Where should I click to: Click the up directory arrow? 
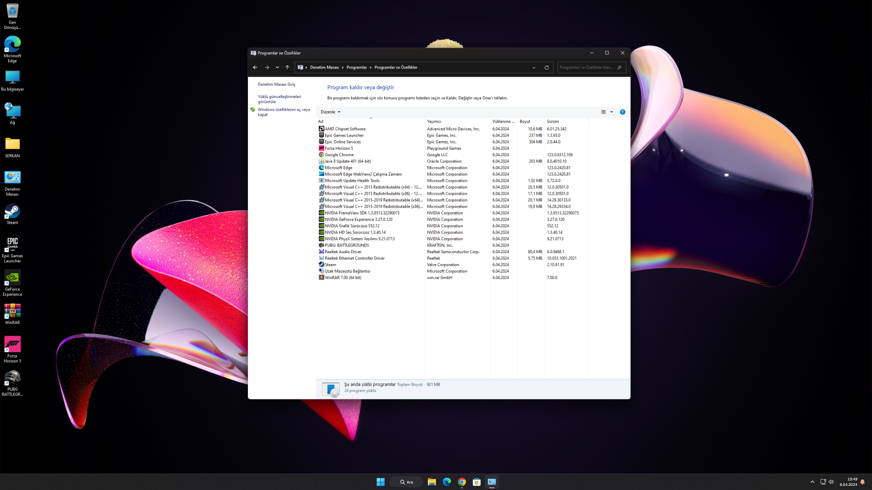[287, 68]
